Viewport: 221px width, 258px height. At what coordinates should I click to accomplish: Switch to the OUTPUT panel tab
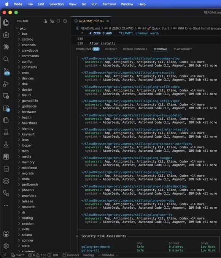(111, 49)
